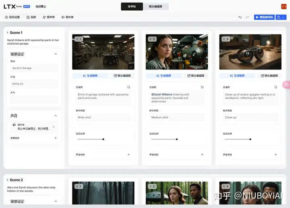The width and height of the screenshot is (290, 208).
Task: Open the Wide-shot type dropdown
Action: click(103, 117)
